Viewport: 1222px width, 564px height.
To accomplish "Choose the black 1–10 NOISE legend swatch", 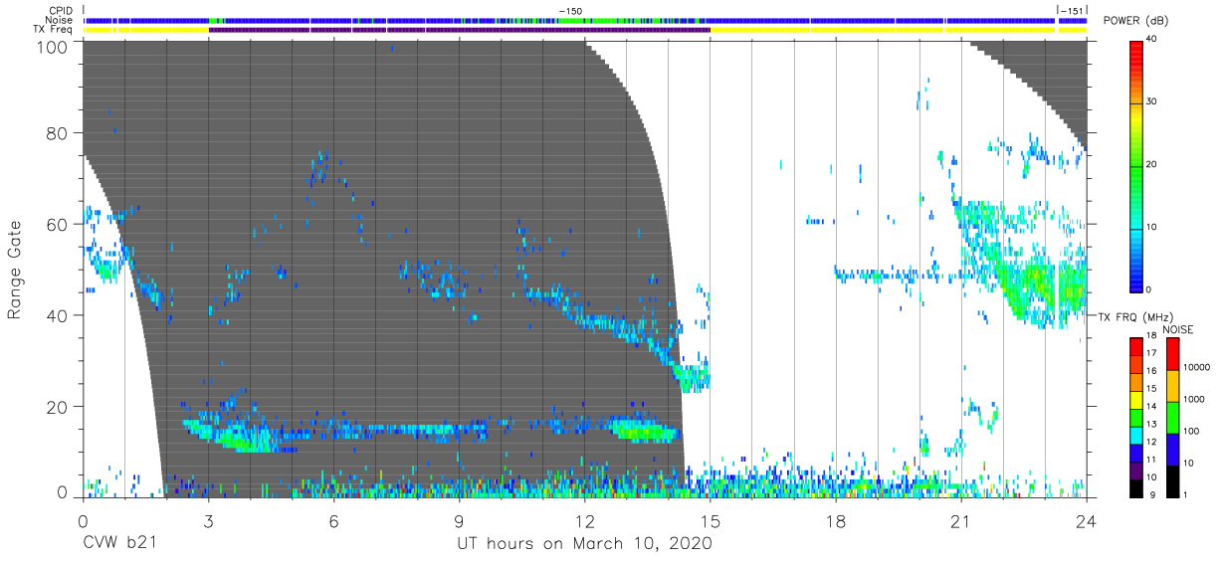I will coord(1172,481).
